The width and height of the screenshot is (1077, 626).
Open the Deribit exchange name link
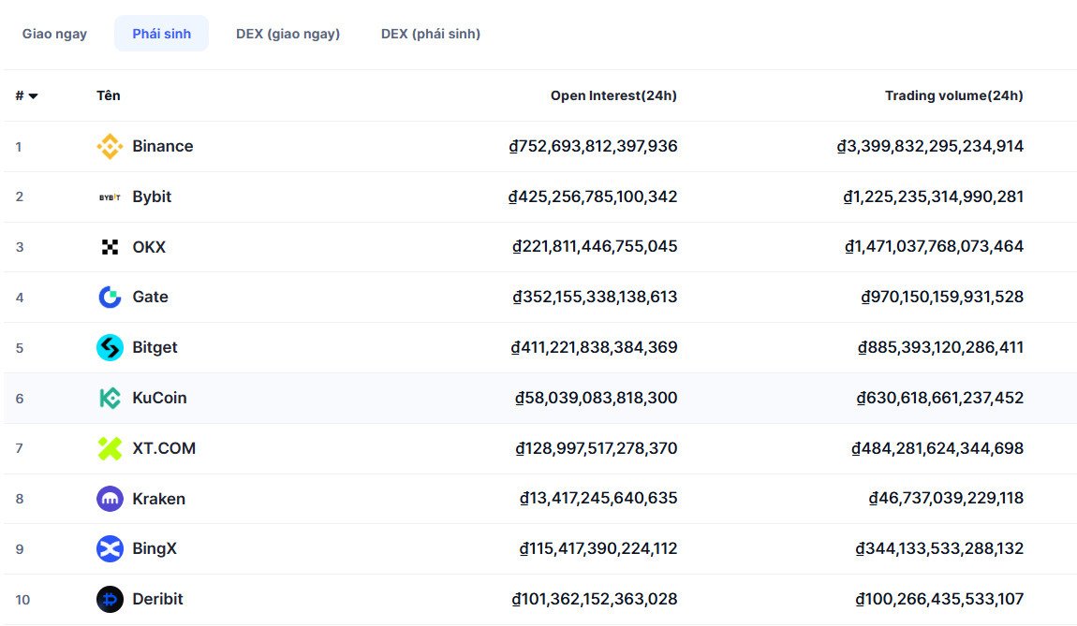tap(157, 599)
